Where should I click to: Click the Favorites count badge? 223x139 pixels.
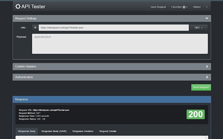(184, 7)
